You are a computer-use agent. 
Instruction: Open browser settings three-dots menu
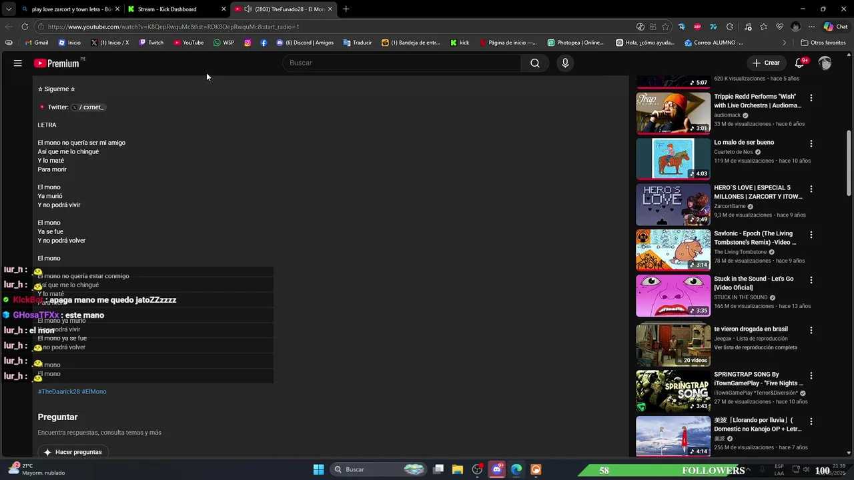tap(811, 27)
